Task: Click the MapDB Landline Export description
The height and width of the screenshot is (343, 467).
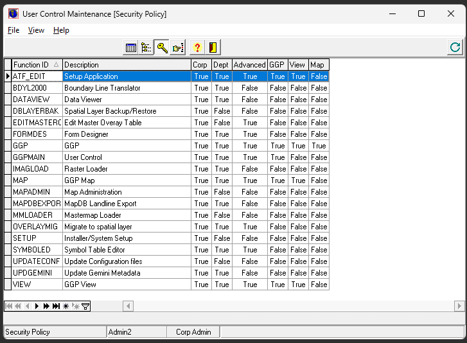Action: pyautogui.click(x=127, y=204)
